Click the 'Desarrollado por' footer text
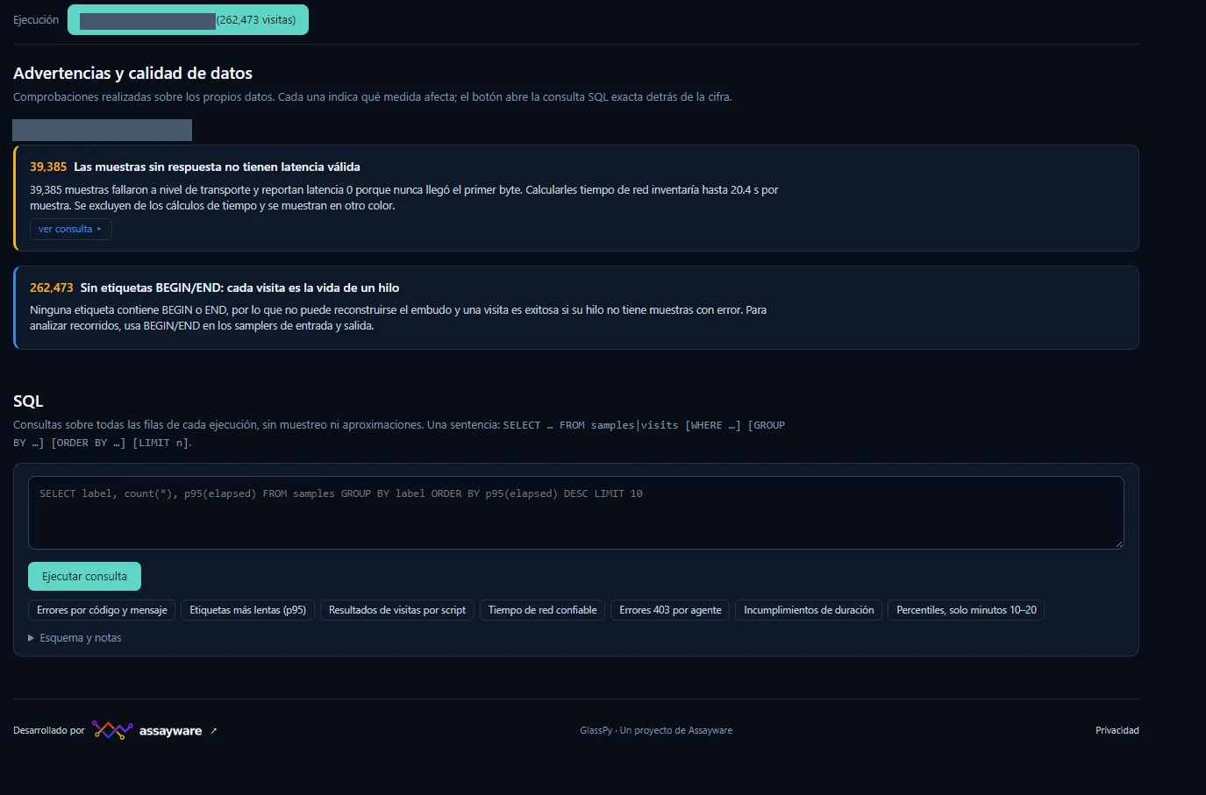 [x=49, y=730]
